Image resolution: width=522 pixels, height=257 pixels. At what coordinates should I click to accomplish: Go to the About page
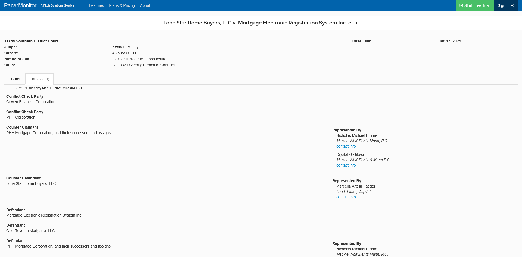tap(145, 5)
